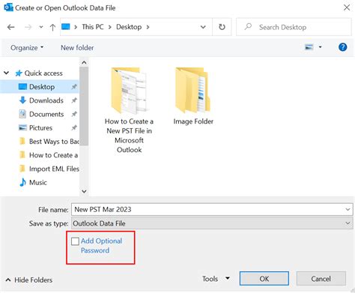Select How to Create a New PST folder
This screenshot has width=355, height=293.
(129, 110)
